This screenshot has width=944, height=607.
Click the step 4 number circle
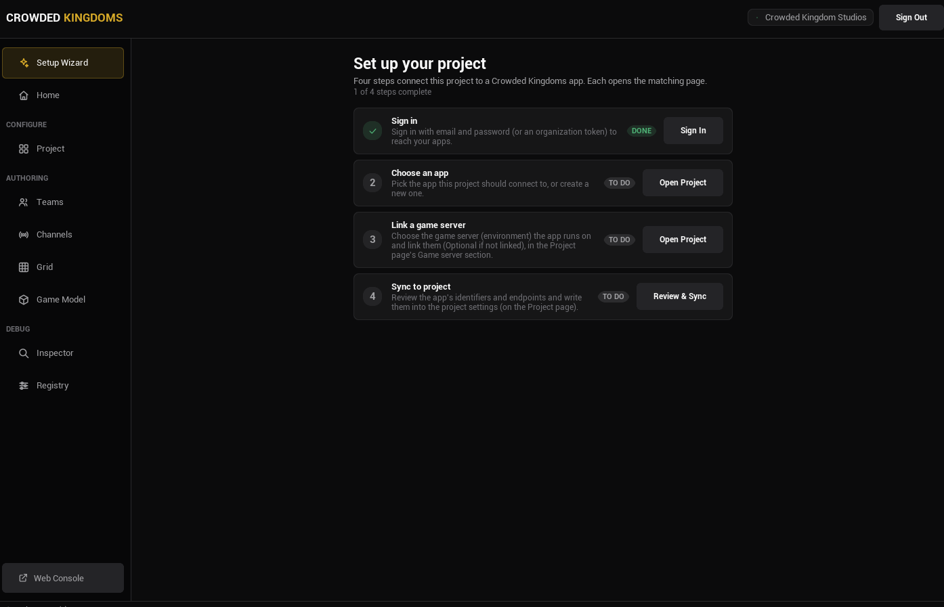point(372,296)
